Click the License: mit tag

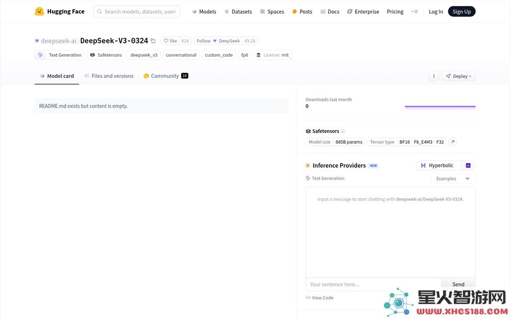pos(272,55)
